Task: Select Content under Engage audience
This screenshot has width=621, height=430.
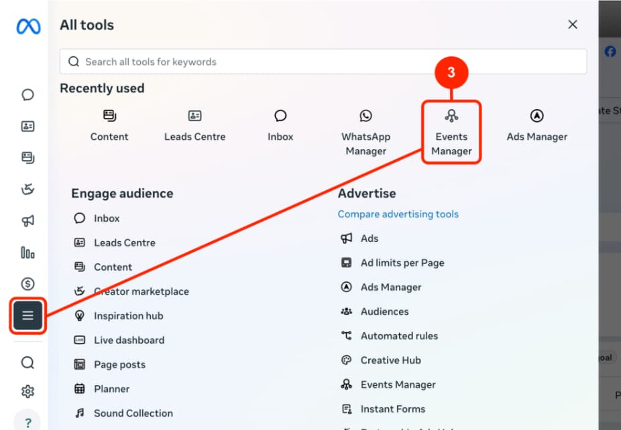Action: click(103, 267)
